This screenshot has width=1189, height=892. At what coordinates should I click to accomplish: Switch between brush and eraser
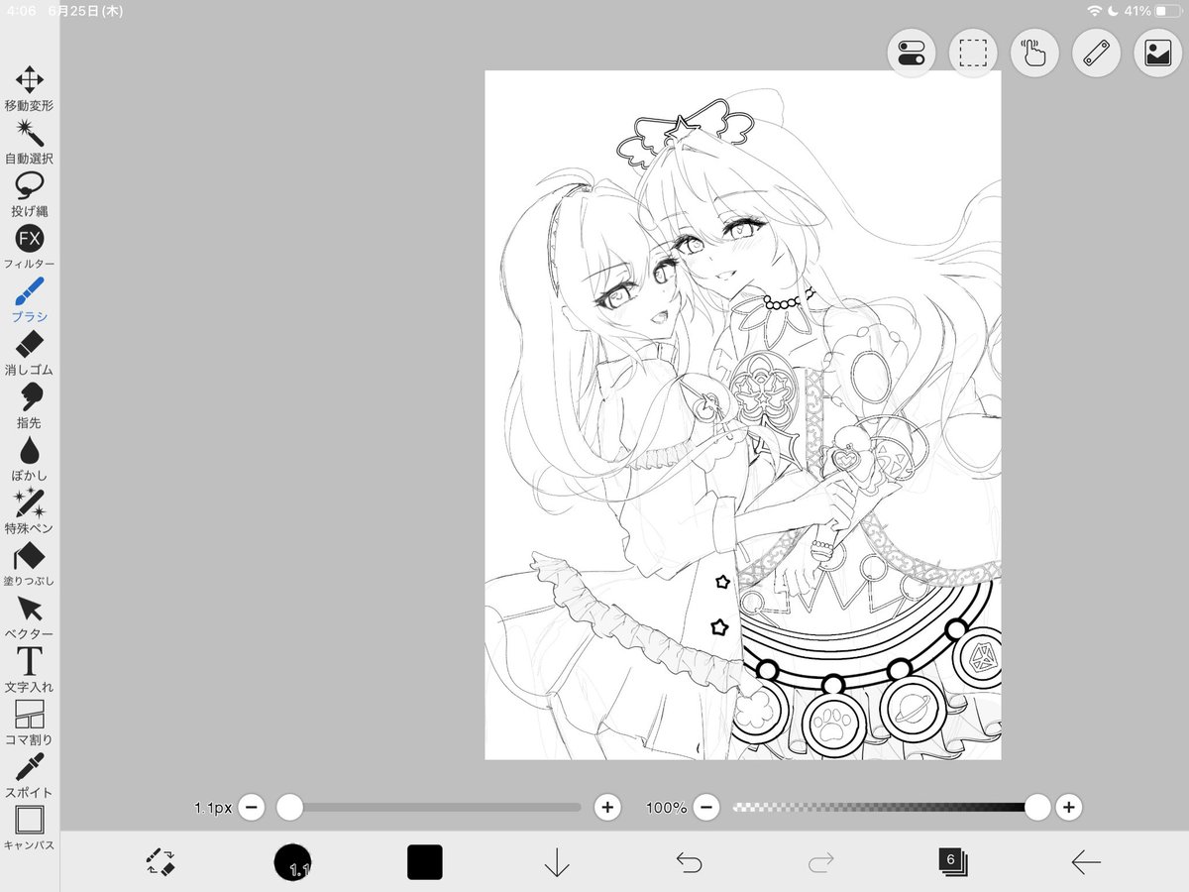pos(161,862)
